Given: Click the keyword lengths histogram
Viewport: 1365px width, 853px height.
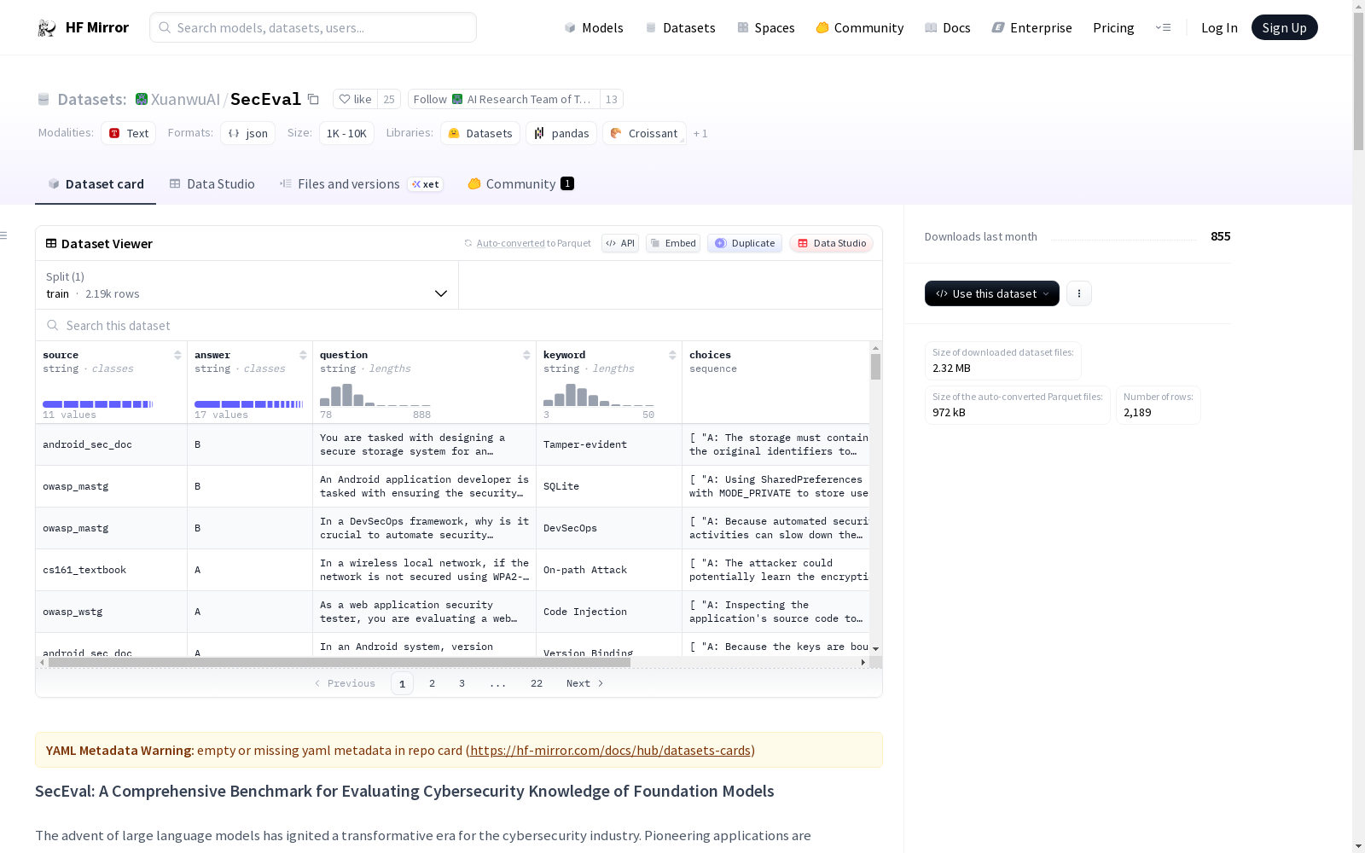Looking at the screenshot, I should (599, 395).
